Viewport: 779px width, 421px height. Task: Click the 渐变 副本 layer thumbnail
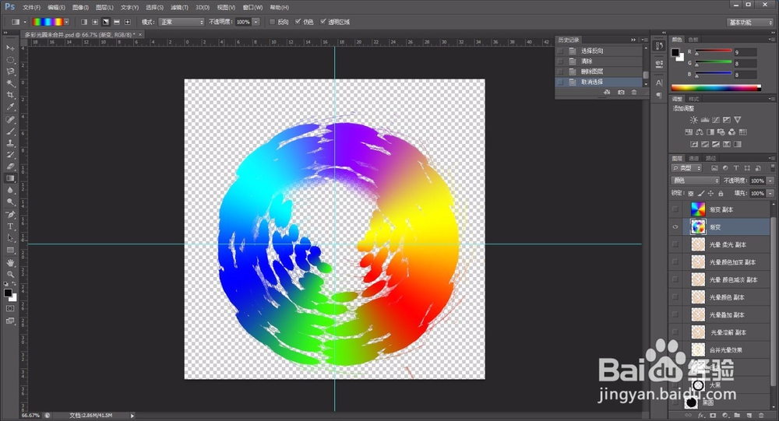click(x=698, y=209)
